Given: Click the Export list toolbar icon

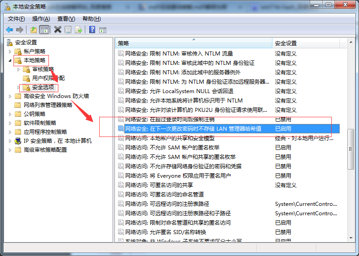Looking at the screenshot, I should click(x=78, y=30).
